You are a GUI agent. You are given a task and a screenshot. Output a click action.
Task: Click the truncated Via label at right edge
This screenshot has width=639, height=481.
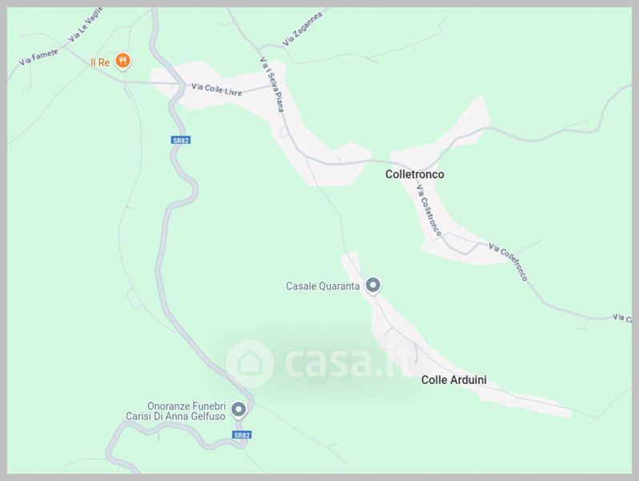pos(622,317)
